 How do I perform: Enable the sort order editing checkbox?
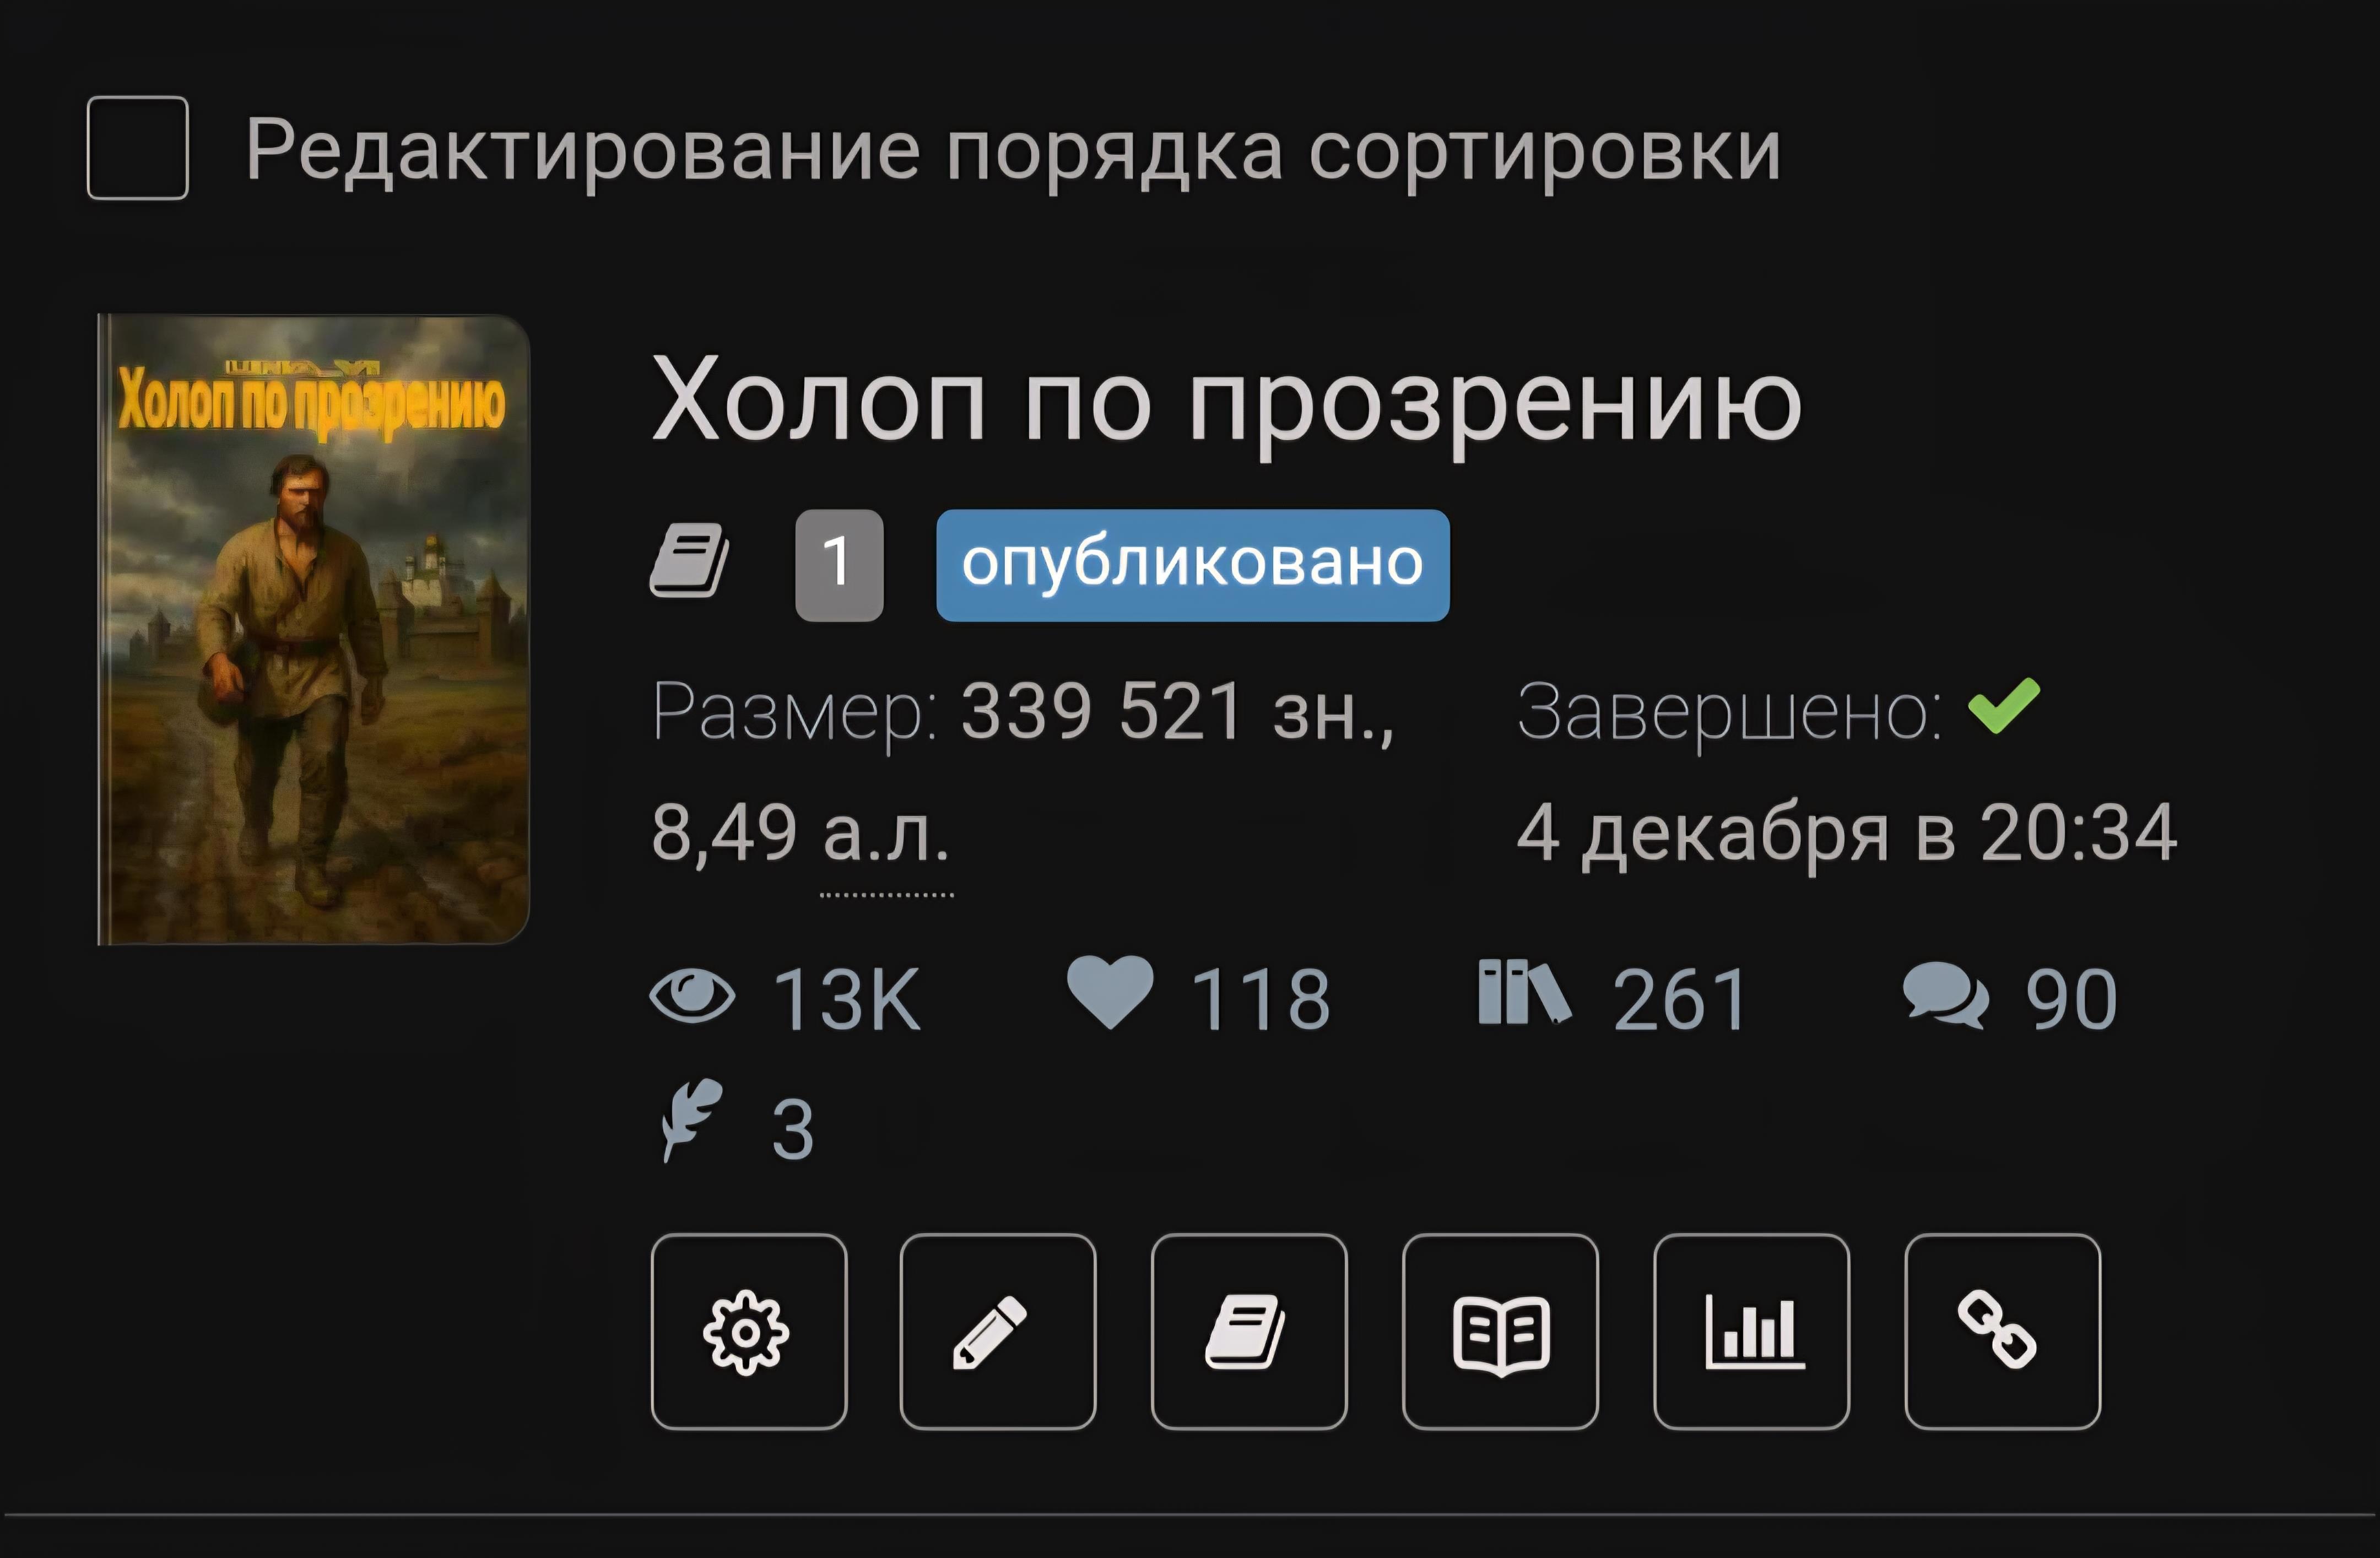coord(138,148)
